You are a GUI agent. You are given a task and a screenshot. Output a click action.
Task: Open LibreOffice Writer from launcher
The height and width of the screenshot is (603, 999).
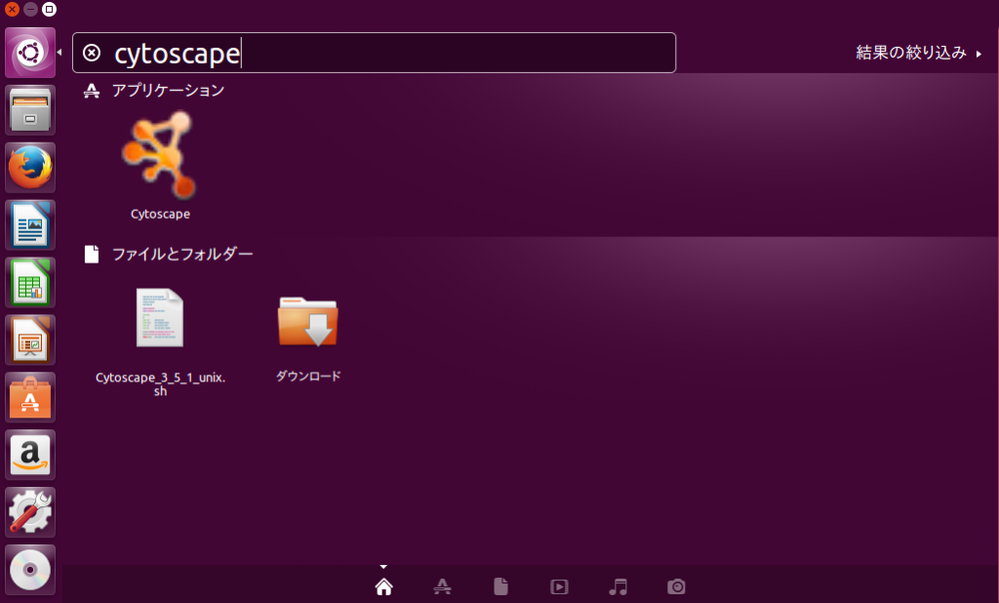30,224
